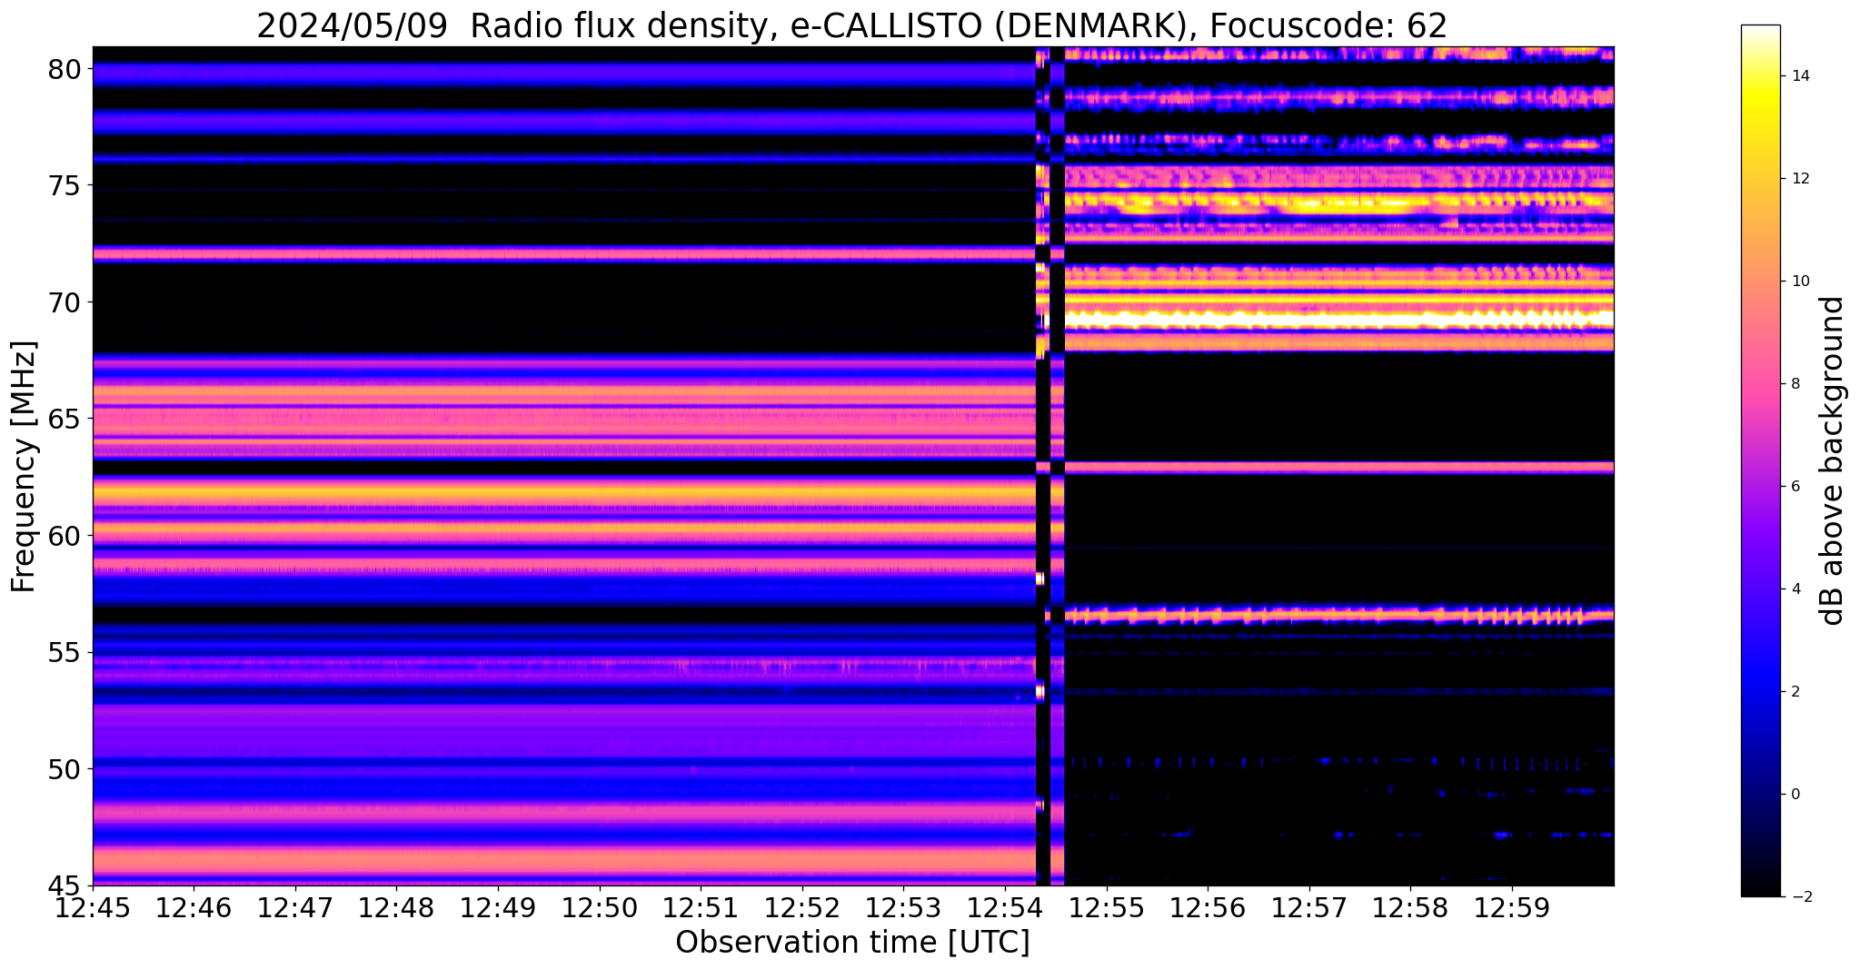The image size is (1860, 969).
Task: Click the 55 MHz frequency tick label
Action: coord(64,652)
